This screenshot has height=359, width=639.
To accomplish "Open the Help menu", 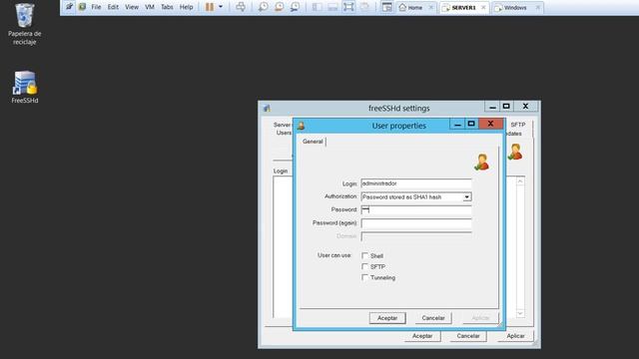I will pos(187,7).
